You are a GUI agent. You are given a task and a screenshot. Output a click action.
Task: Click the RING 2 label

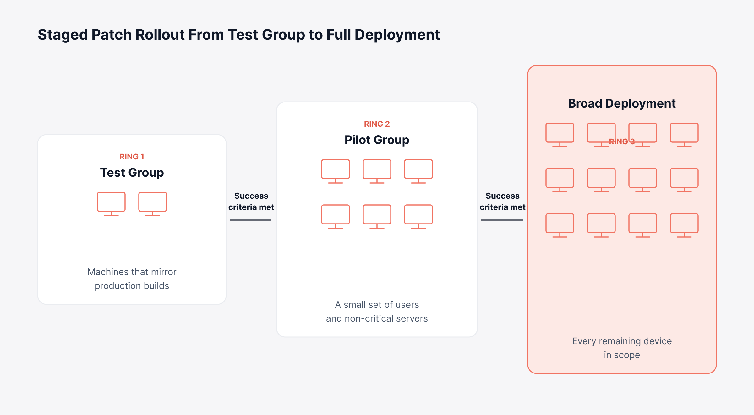(377, 124)
